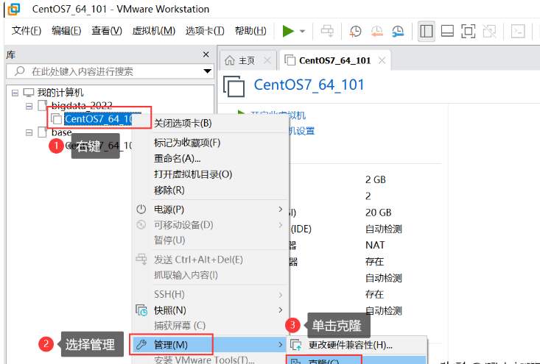Open the 选项卡(T) menu

(205, 31)
